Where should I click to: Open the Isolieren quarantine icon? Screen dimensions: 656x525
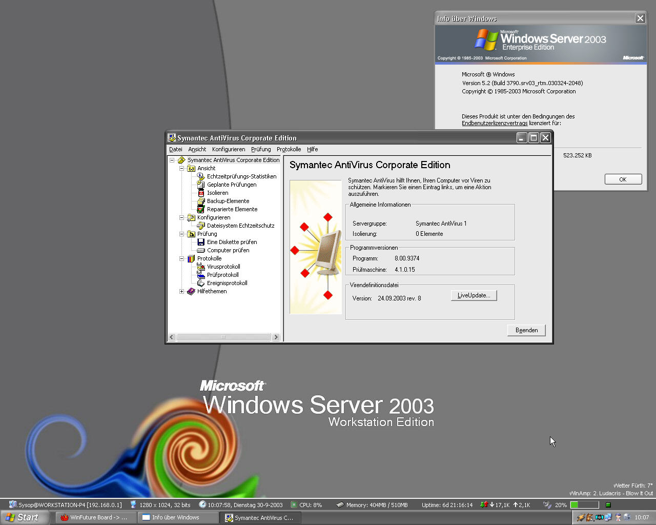(201, 193)
